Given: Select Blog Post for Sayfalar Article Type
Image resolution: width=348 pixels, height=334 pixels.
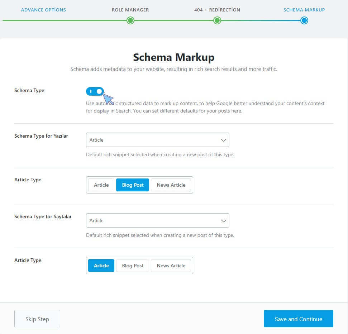Looking at the screenshot, I should point(133,266).
